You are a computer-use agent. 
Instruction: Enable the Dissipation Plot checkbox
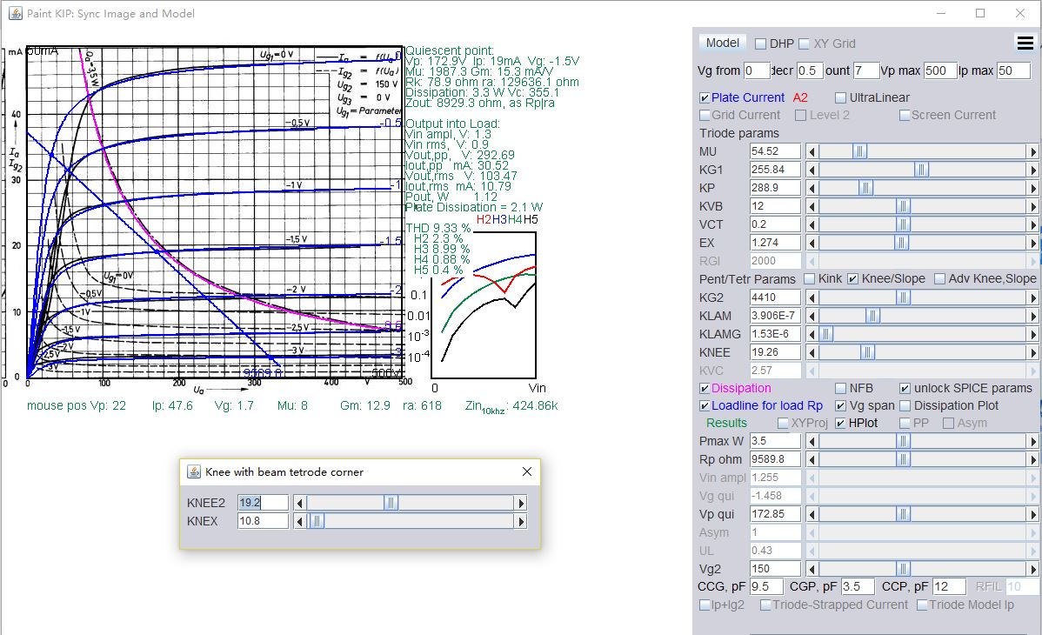pyautogui.click(x=905, y=405)
